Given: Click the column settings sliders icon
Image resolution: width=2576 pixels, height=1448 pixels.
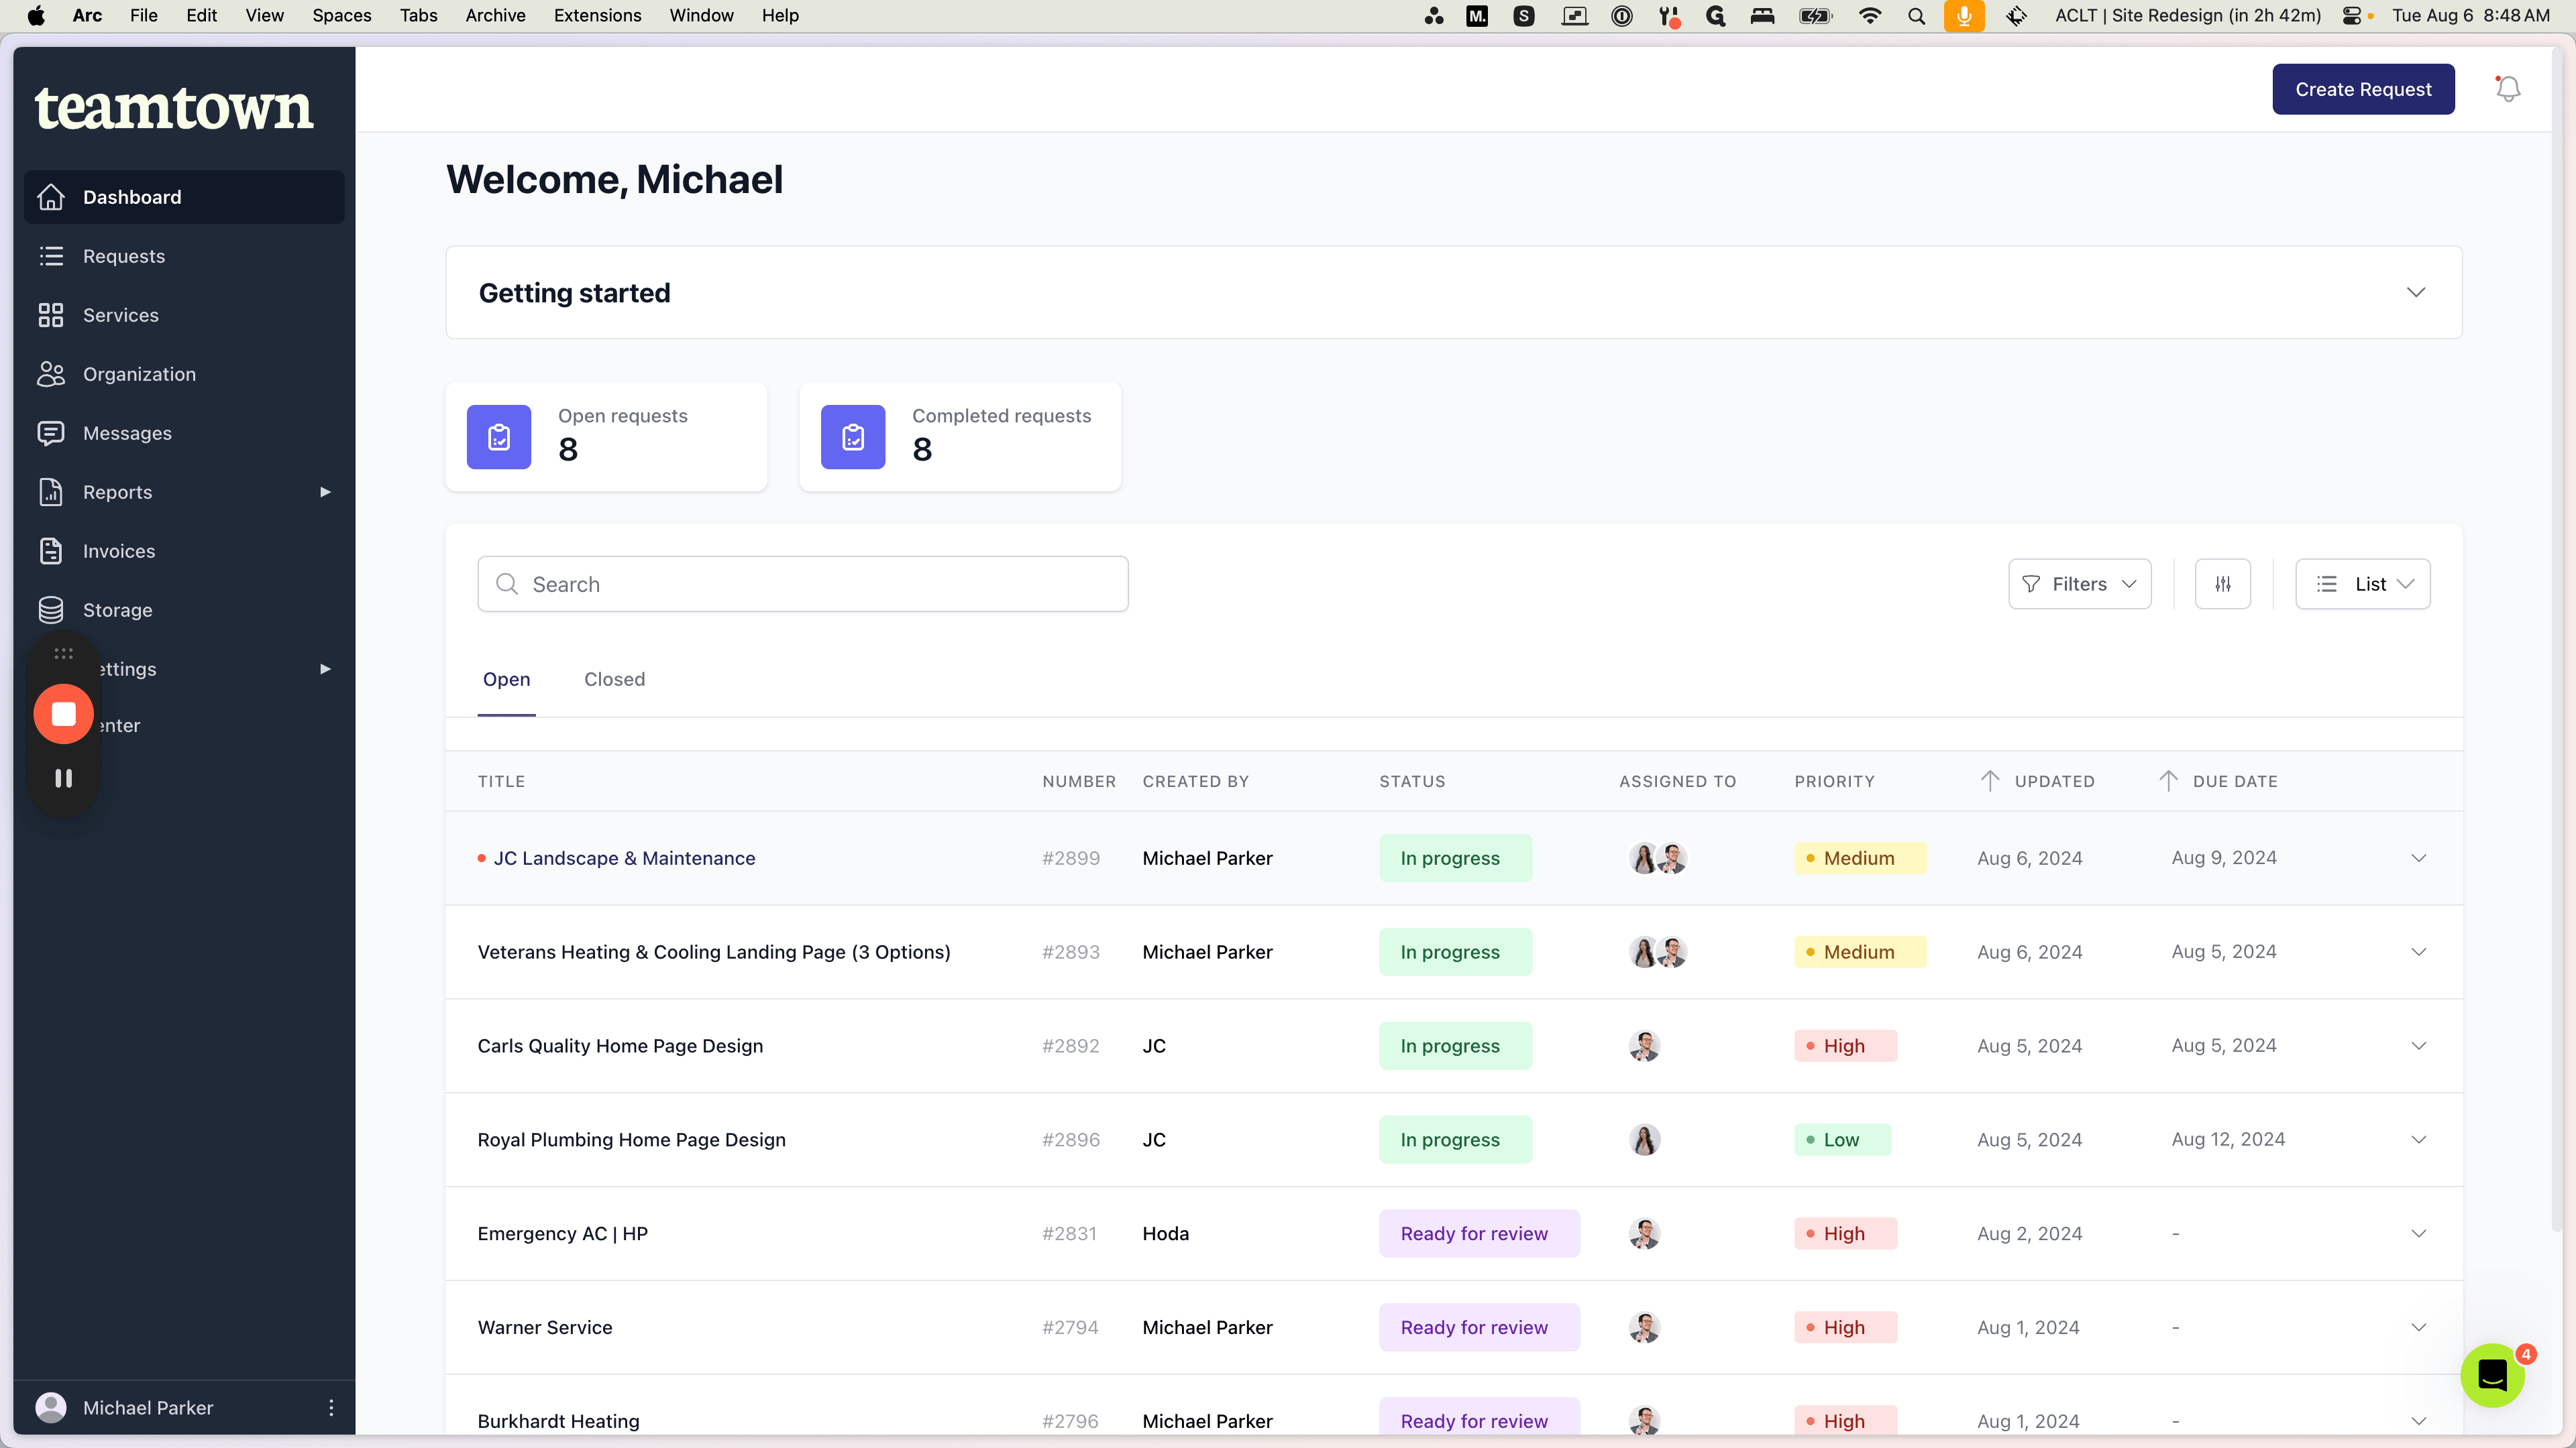Looking at the screenshot, I should click(2222, 584).
